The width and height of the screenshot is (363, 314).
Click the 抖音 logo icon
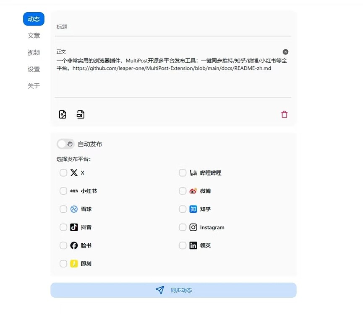(74, 227)
